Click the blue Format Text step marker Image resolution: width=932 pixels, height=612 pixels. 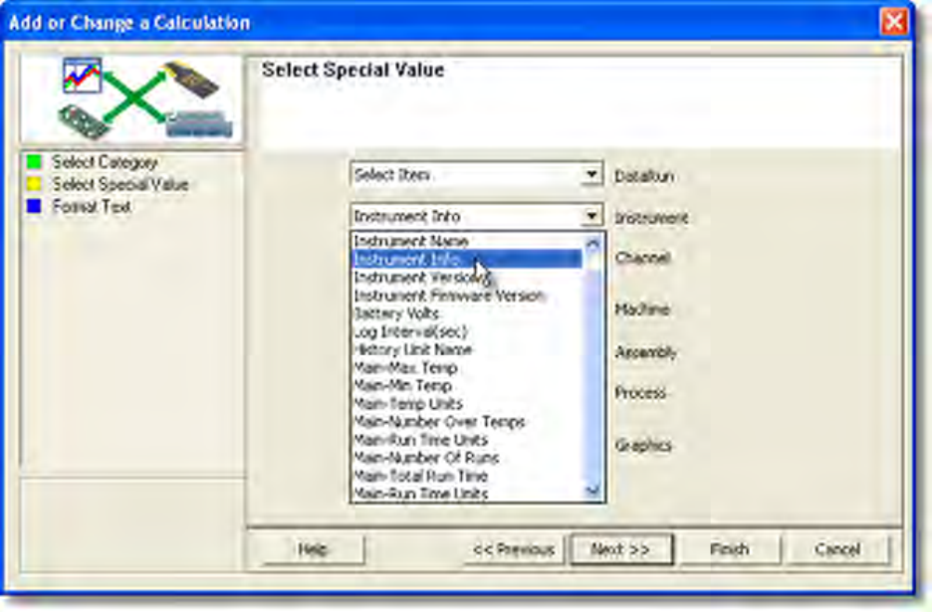(35, 206)
